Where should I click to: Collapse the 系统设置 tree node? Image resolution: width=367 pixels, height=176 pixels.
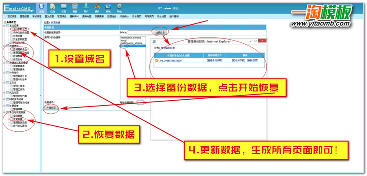pyautogui.click(x=5, y=25)
